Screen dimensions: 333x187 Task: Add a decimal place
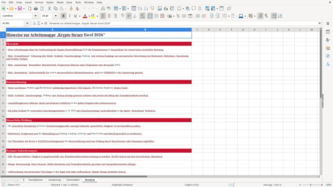(197, 16)
